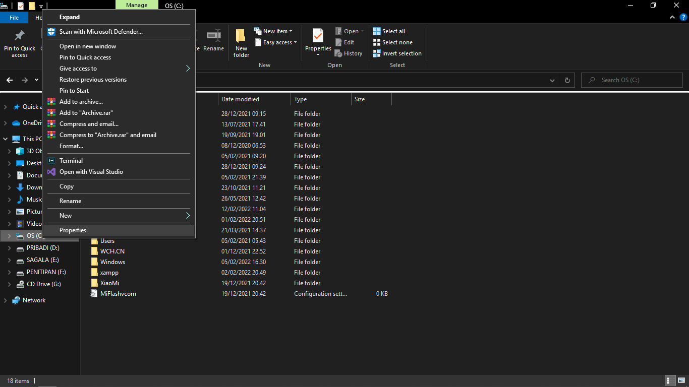Viewport: 689px width, 387px height.
Task: Open Properties from the context menu
Action: tap(119, 230)
